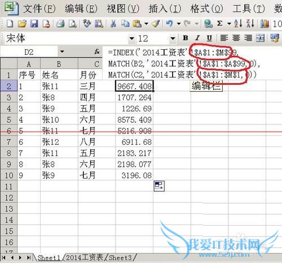Select cell containing 3196.08

tap(134, 175)
